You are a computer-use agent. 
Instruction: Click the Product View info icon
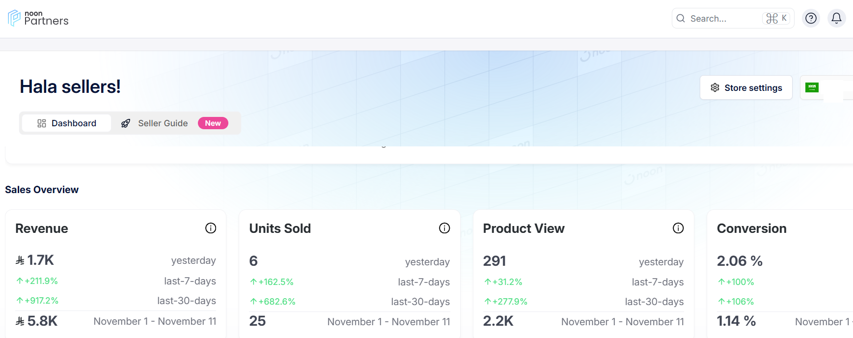pos(678,228)
